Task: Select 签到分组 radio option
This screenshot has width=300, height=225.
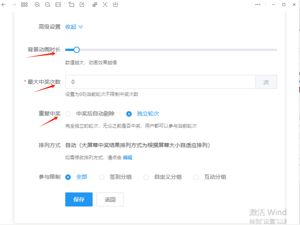Action: 115,177
